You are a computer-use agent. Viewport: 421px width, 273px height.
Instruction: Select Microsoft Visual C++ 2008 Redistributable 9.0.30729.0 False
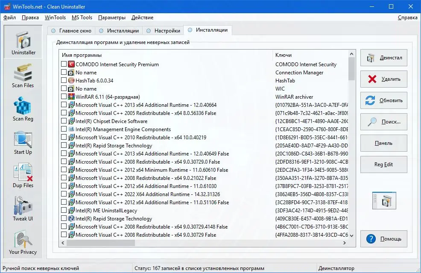coord(204,161)
